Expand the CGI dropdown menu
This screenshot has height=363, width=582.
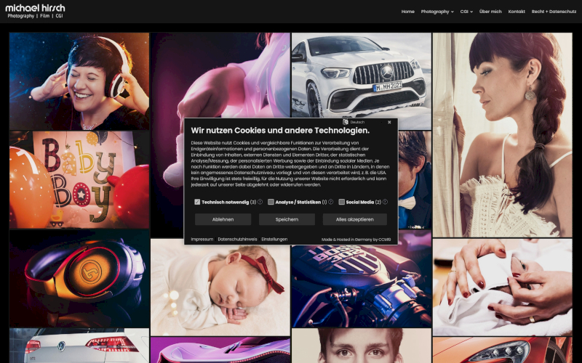click(x=466, y=12)
